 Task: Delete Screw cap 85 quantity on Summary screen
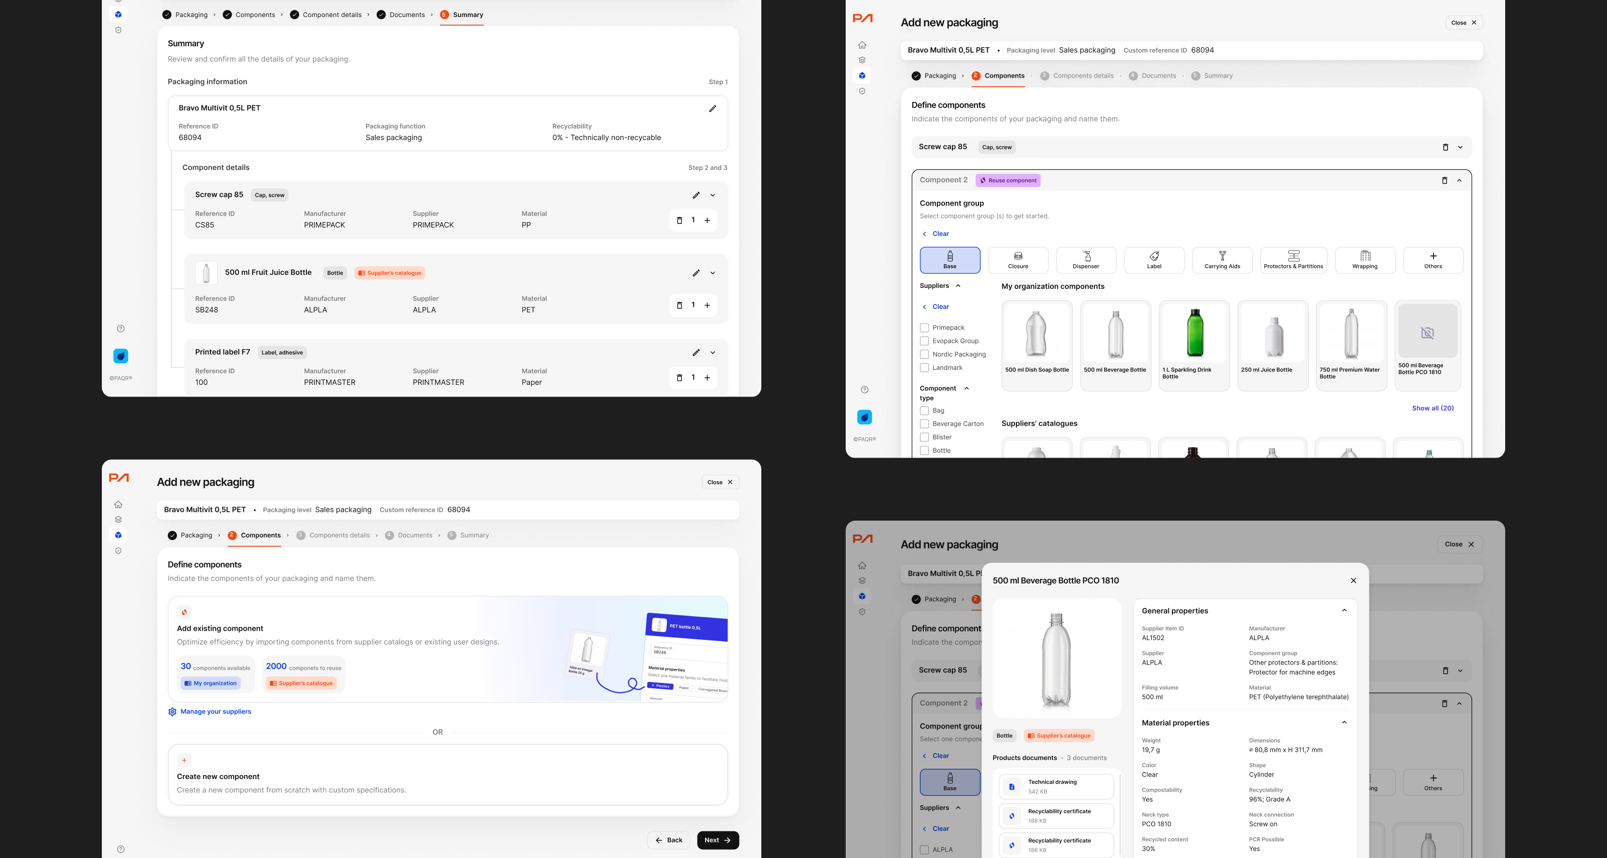[679, 220]
